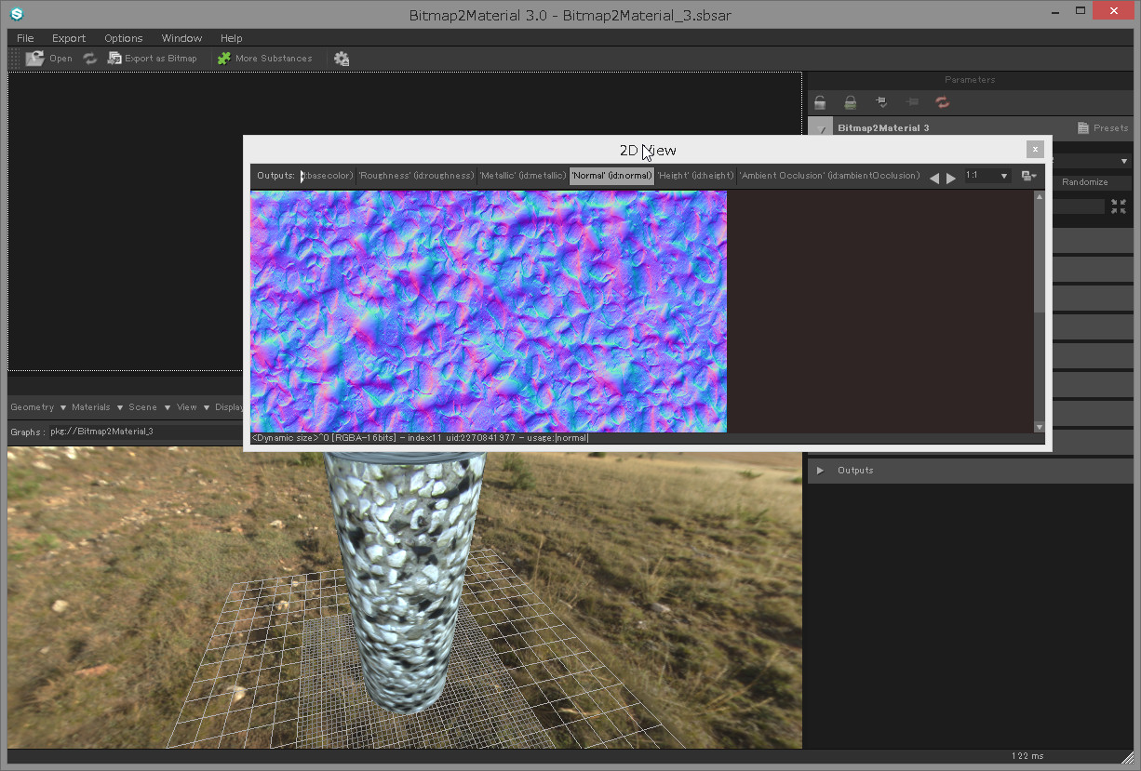Open the Help menu

coord(231,38)
